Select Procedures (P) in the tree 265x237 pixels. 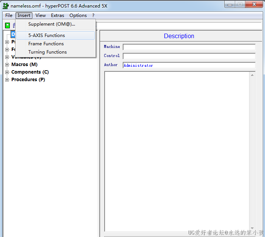tap(28, 80)
